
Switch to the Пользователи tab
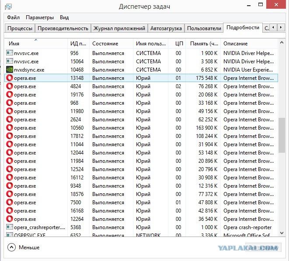point(204,28)
